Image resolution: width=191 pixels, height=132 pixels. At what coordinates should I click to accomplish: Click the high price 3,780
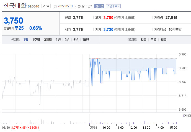click(108, 17)
